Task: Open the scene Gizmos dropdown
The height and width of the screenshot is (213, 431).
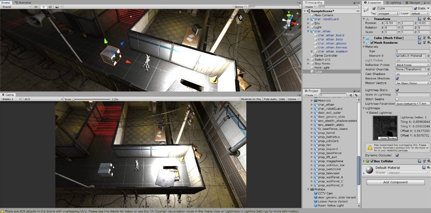Action: point(240,7)
